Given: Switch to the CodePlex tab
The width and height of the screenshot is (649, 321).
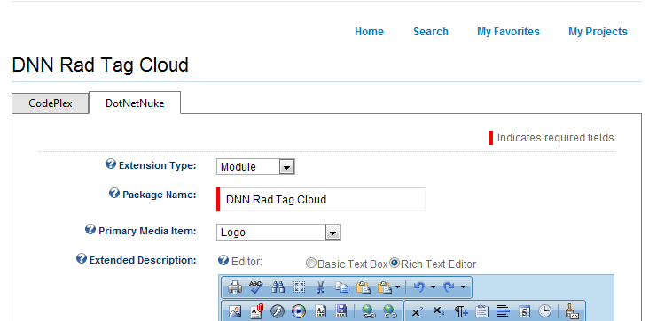Looking at the screenshot, I should point(50,103).
